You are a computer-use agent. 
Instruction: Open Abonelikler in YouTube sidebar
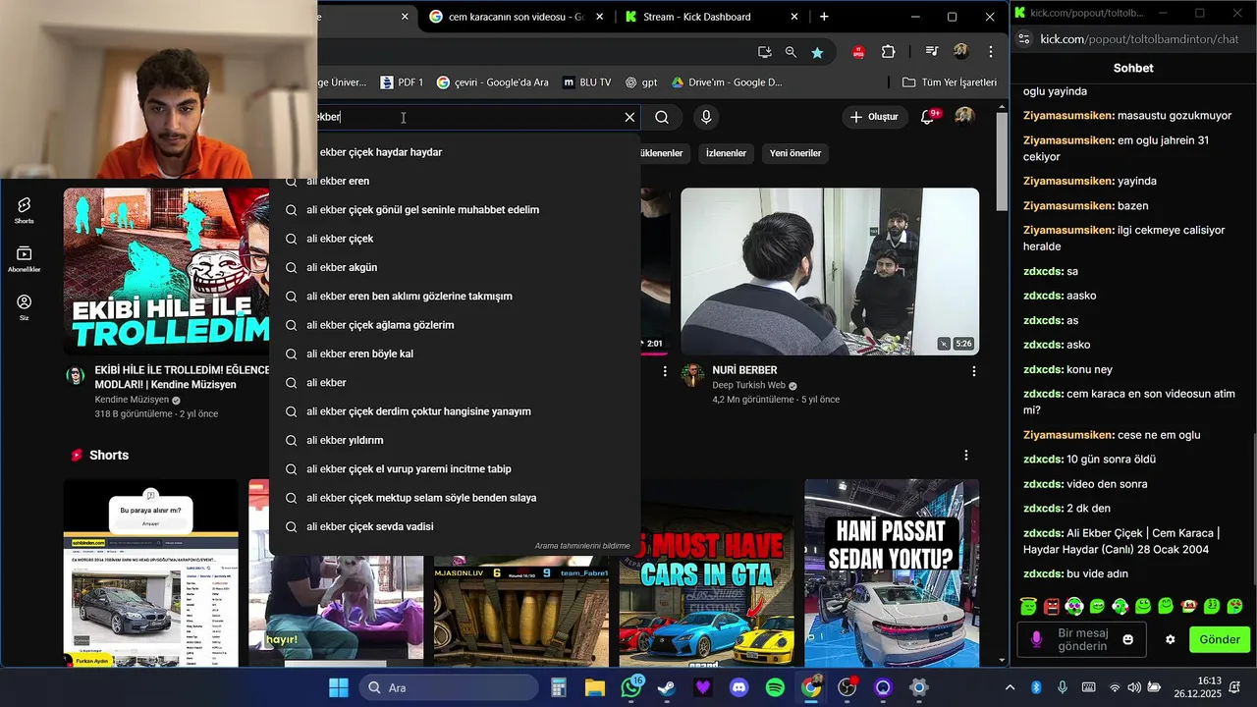25,259
